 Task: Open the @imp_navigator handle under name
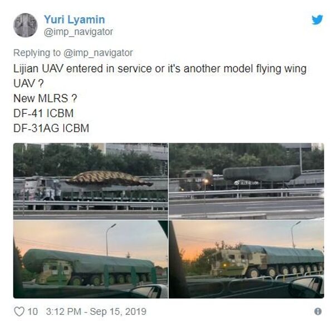coord(78,32)
